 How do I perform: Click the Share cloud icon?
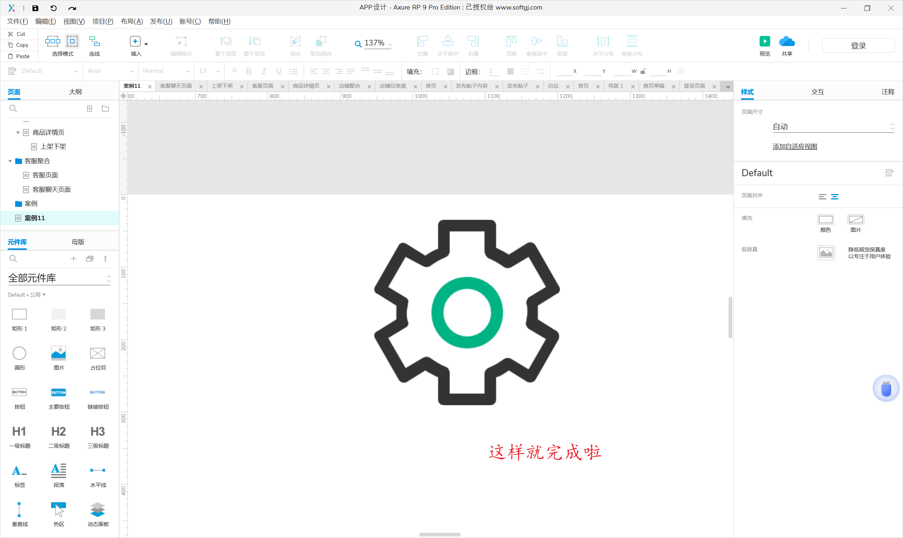(x=787, y=41)
